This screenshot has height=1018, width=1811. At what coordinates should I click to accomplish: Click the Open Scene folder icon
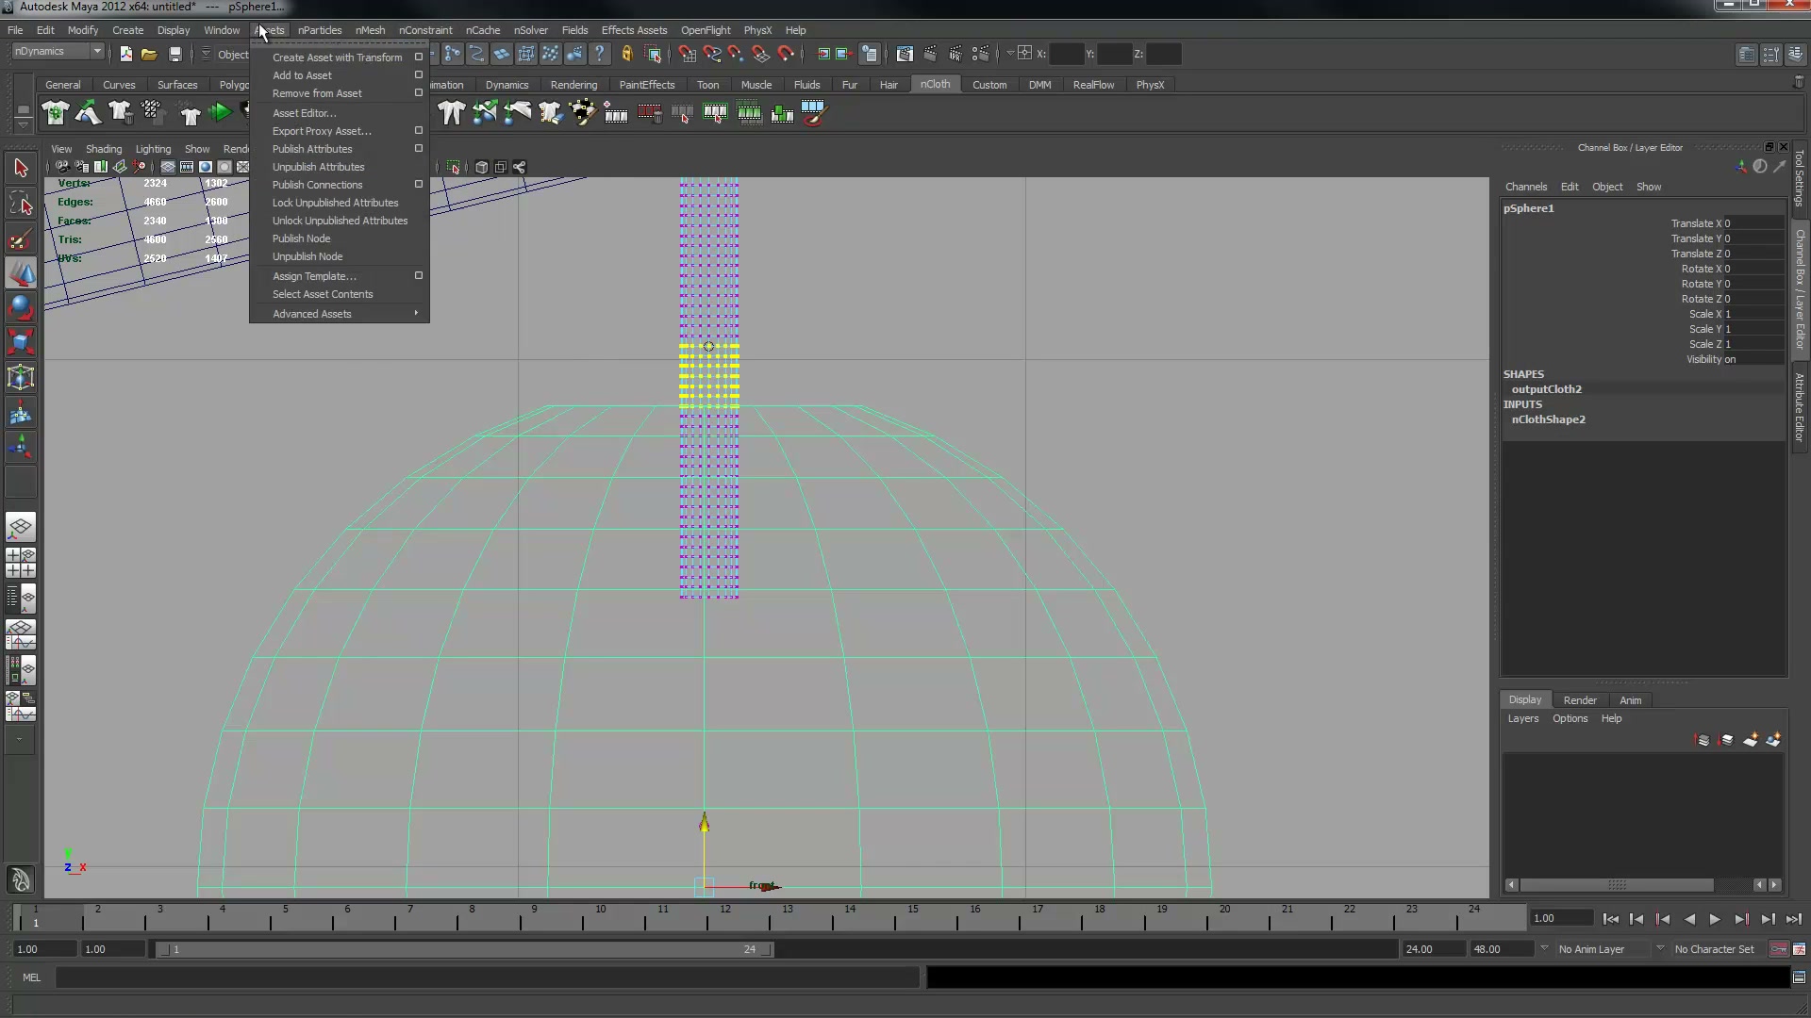point(149,55)
